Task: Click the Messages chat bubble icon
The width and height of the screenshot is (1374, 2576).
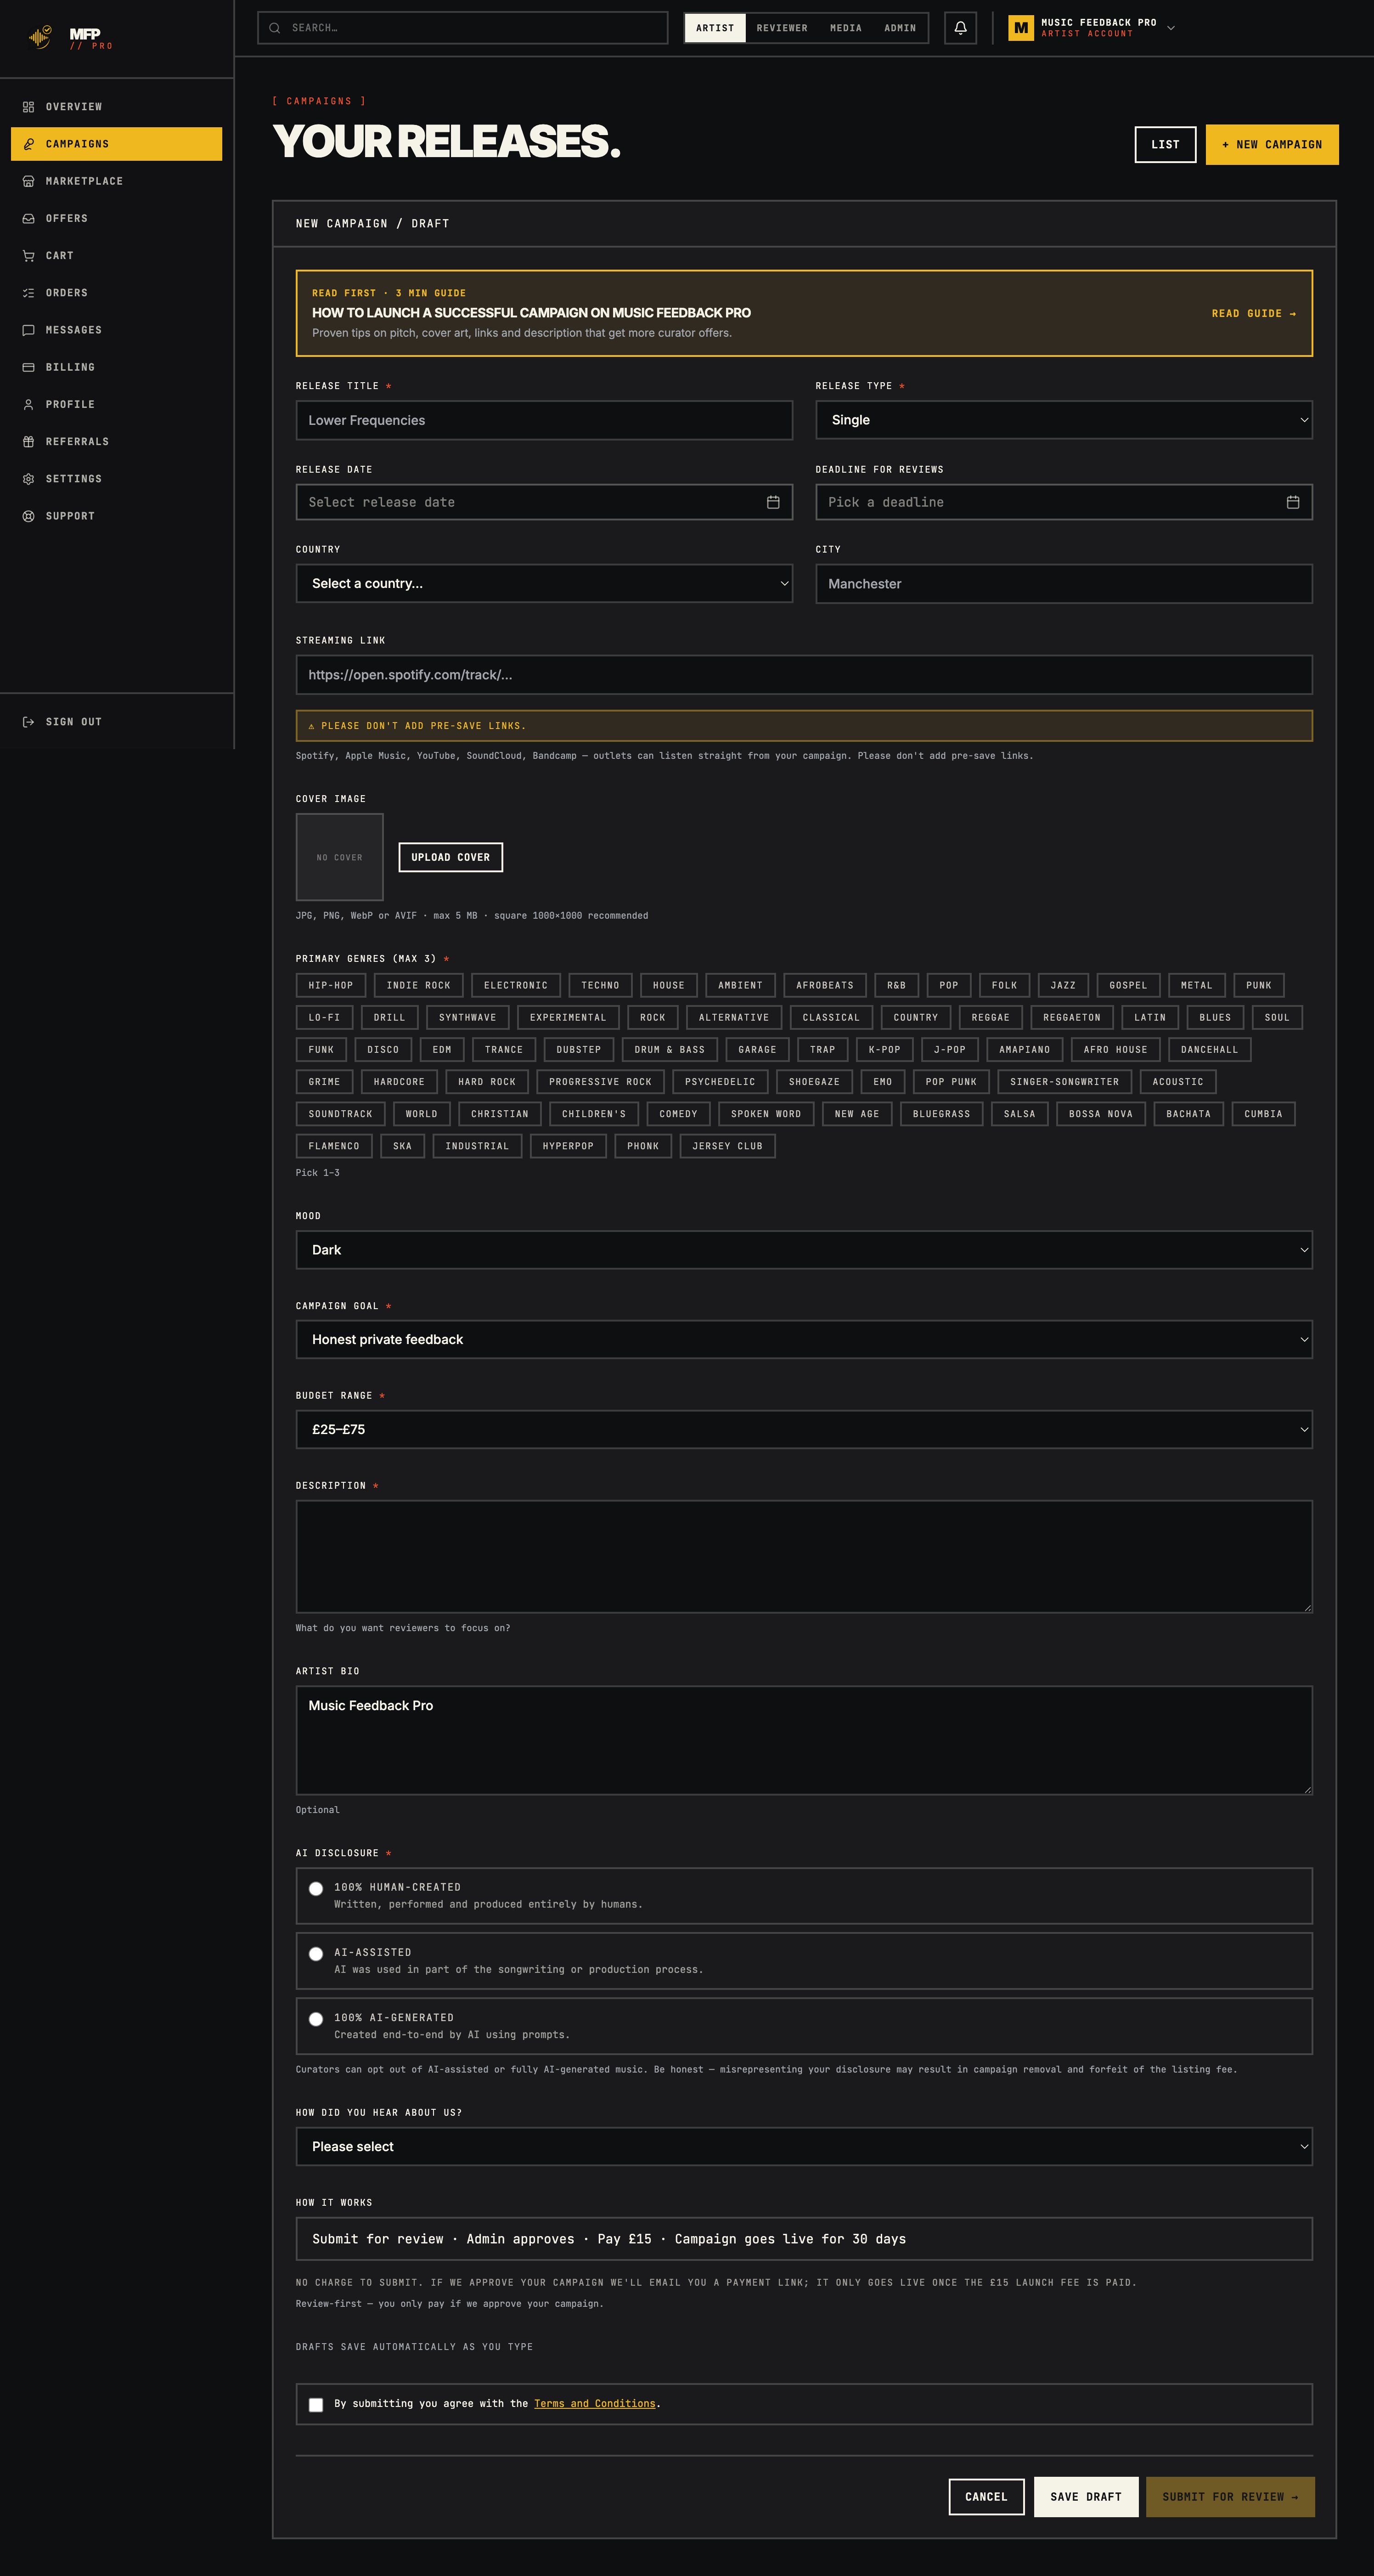Action: pos(28,330)
